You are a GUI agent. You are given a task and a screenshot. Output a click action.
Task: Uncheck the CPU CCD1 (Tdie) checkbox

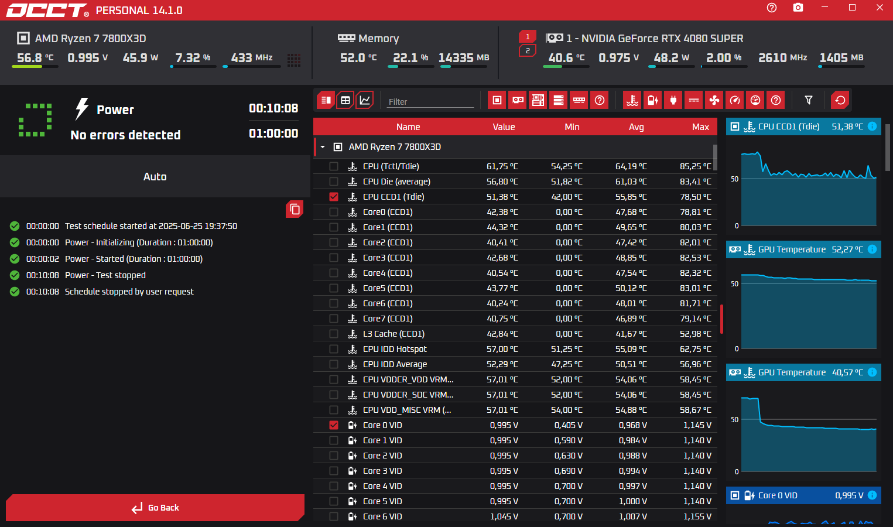click(334, 197)
